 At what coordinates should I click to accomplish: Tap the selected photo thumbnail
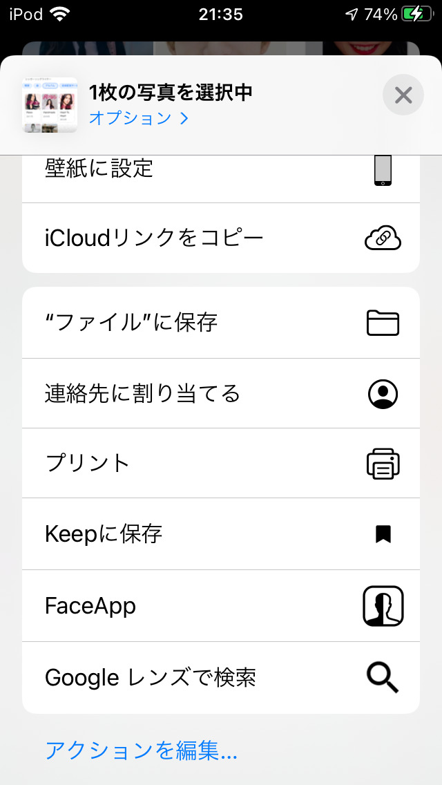(x=50, y=105)
